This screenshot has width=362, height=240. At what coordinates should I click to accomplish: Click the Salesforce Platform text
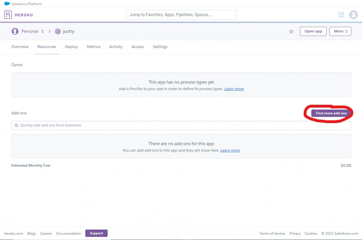27,4
